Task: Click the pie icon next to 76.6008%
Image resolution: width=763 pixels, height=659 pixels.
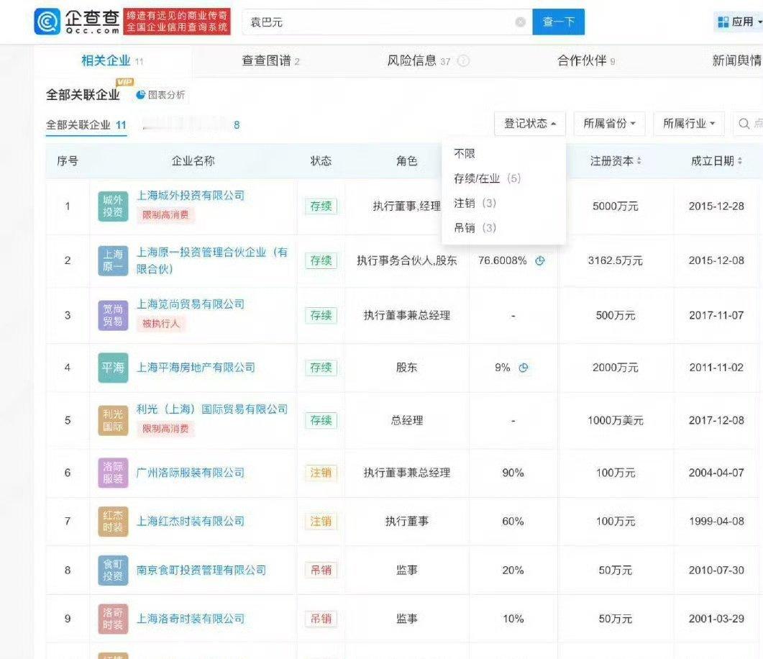Action: tap(539, 261)
